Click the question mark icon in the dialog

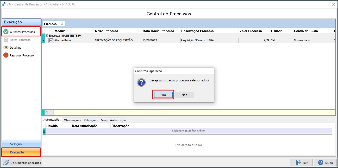coord(141,82)
